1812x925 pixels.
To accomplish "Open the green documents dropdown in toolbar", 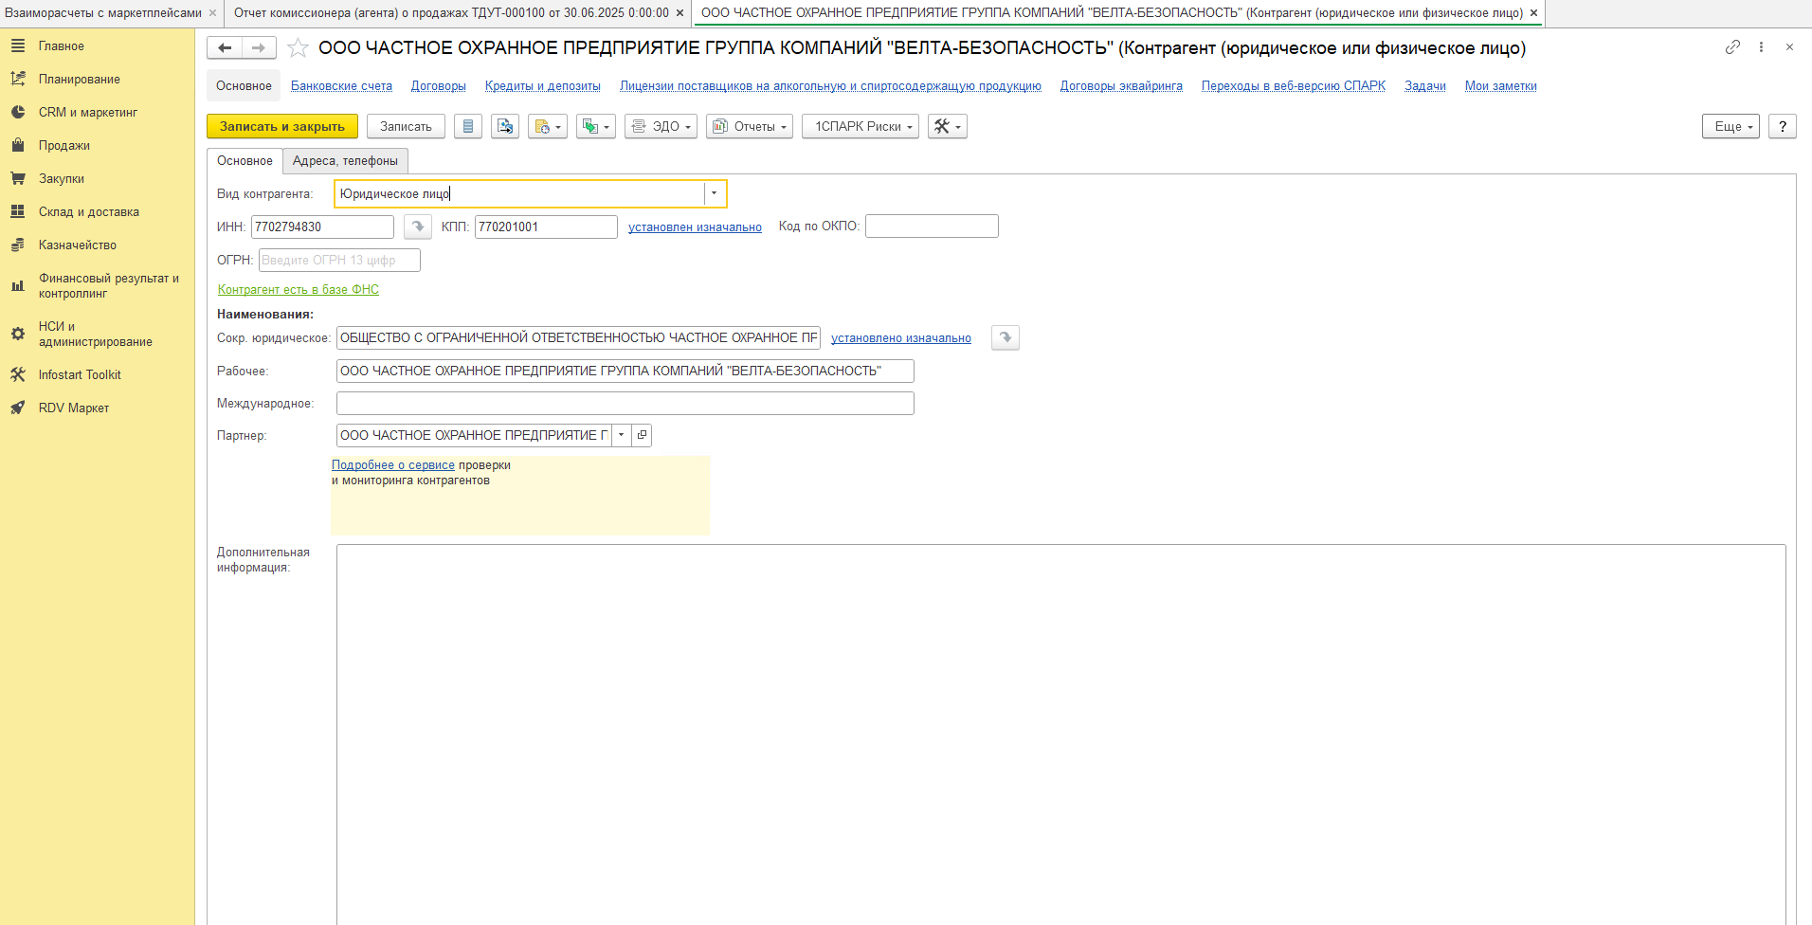I will (596, 126).
